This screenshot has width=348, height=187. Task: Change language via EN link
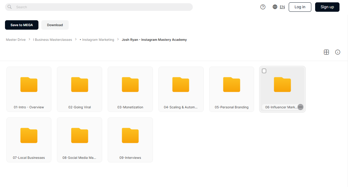click(282, 7)
